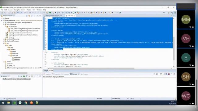The width and height of the screenshot is (198, 111).
Task: Collapse the taller-primefaces project node
Action: click(2, 20)
